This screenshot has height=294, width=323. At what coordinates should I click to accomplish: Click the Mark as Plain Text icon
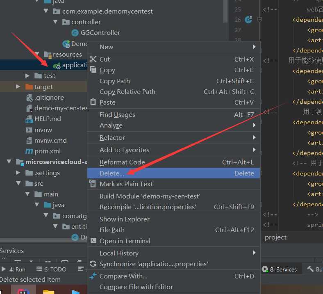[92, 183]
